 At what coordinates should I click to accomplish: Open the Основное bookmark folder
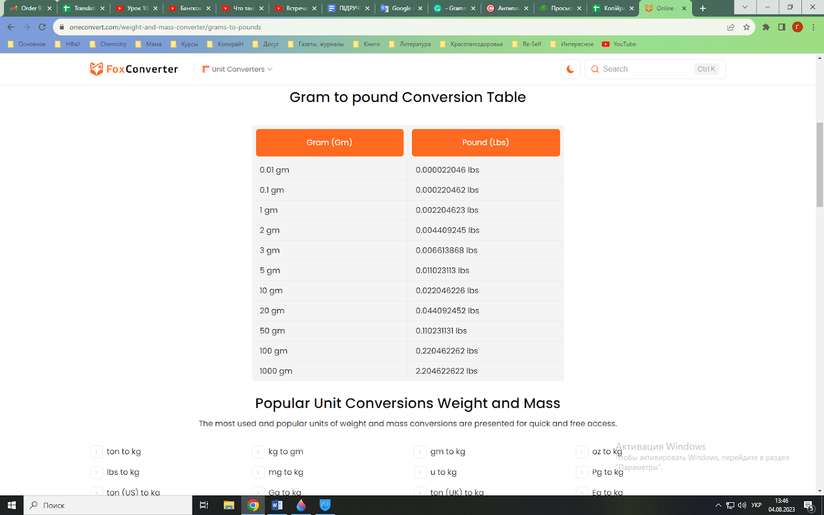click(27, 44)
